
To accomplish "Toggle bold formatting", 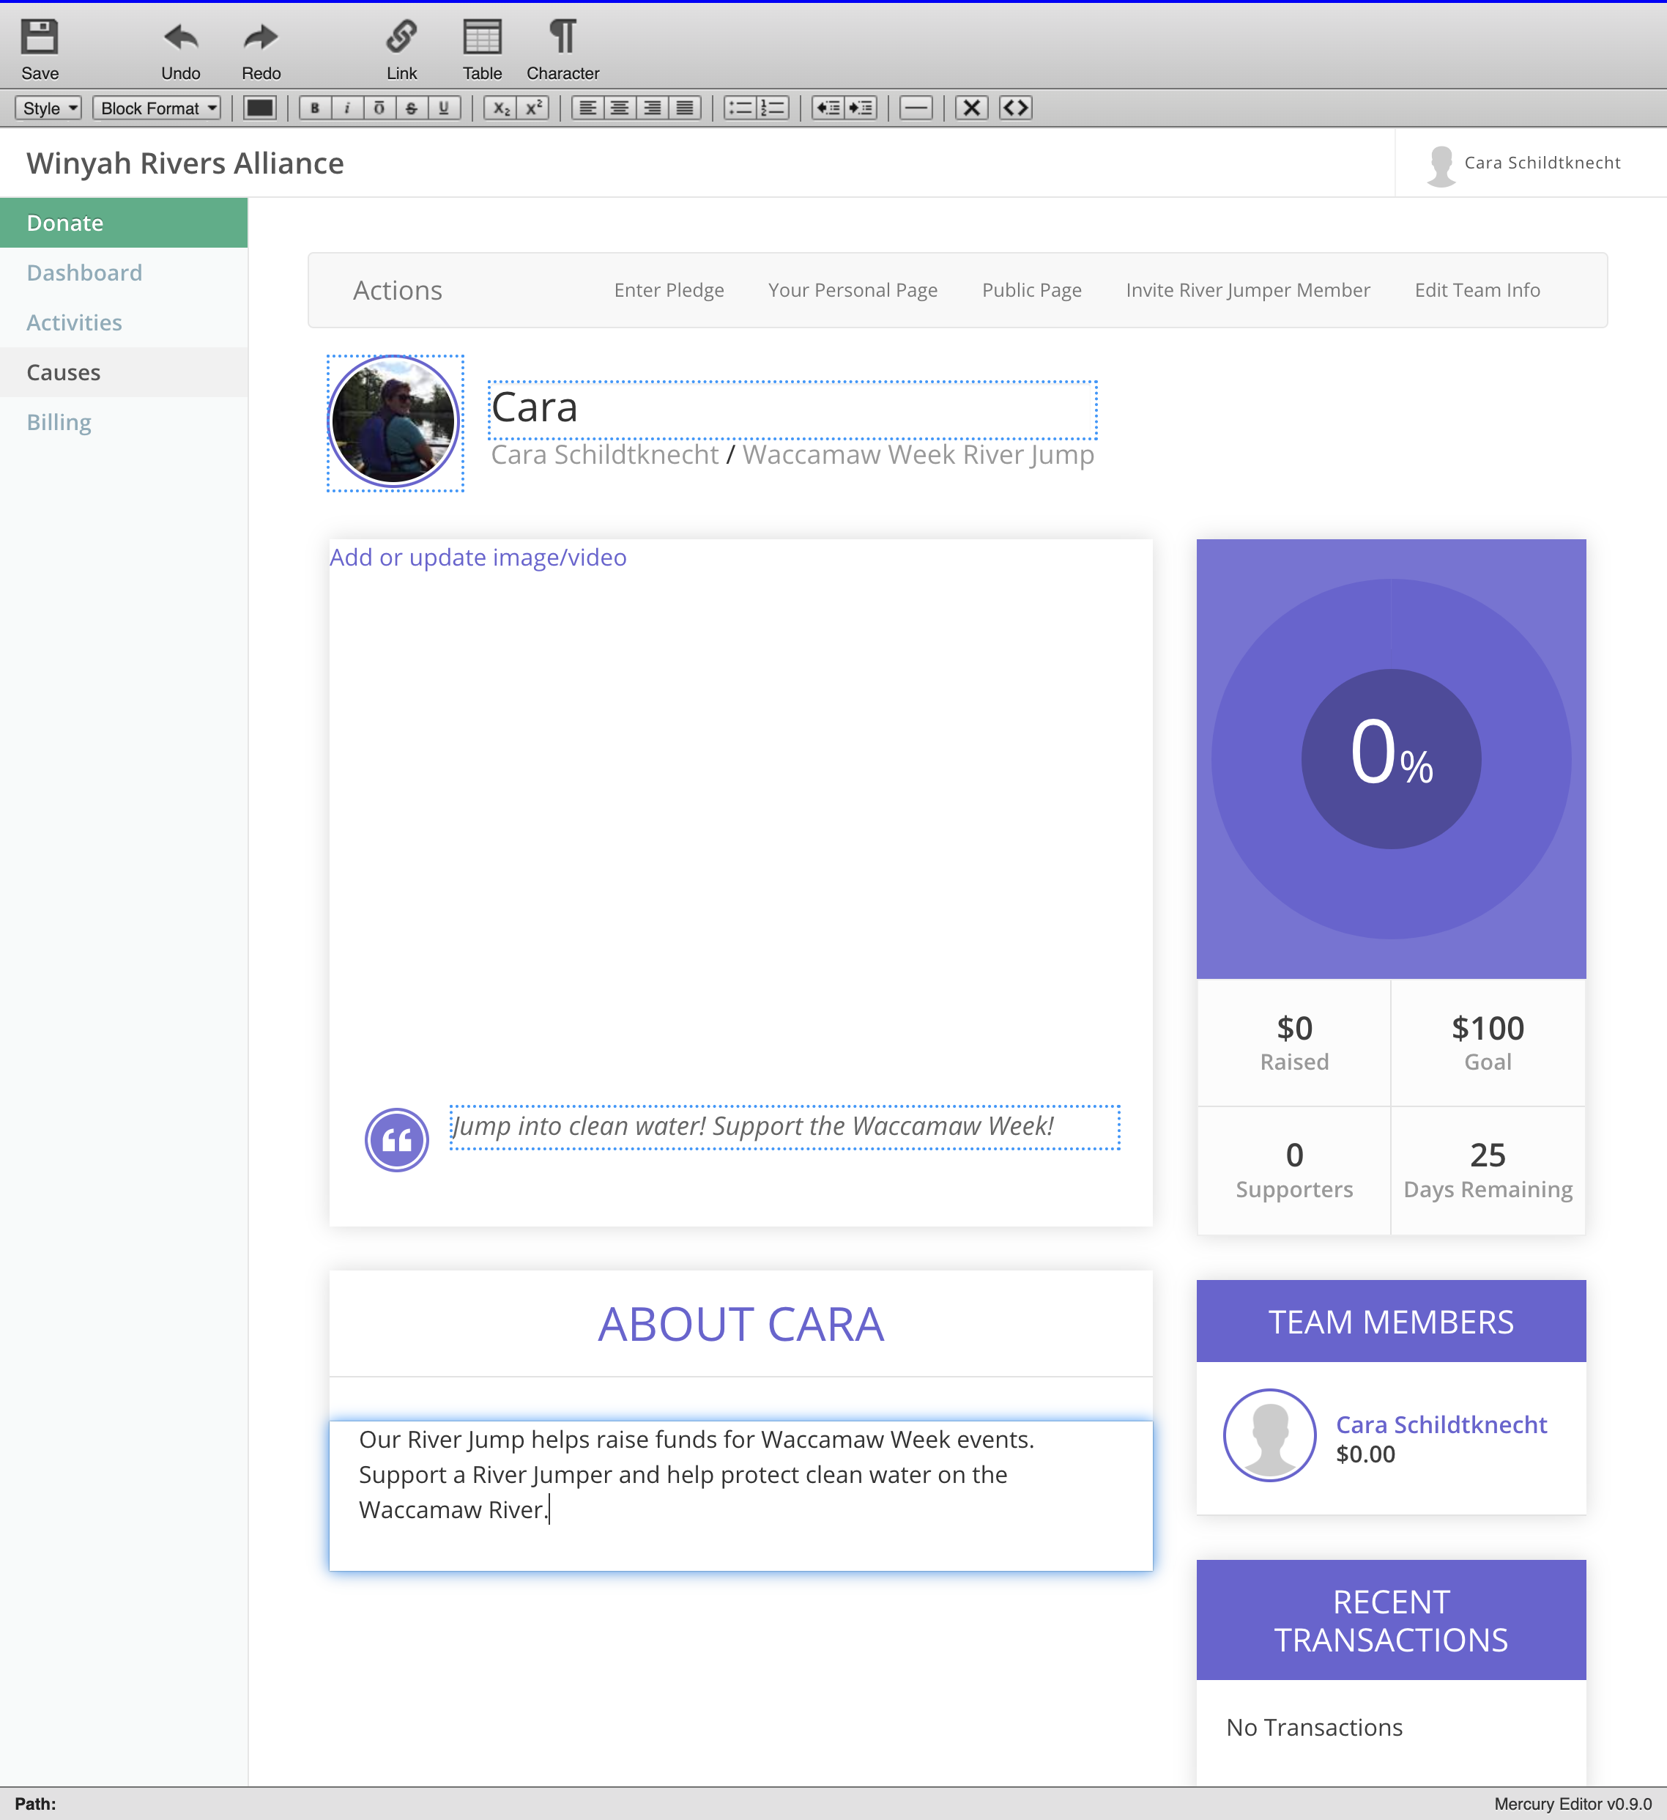I will tap(315, 108).
